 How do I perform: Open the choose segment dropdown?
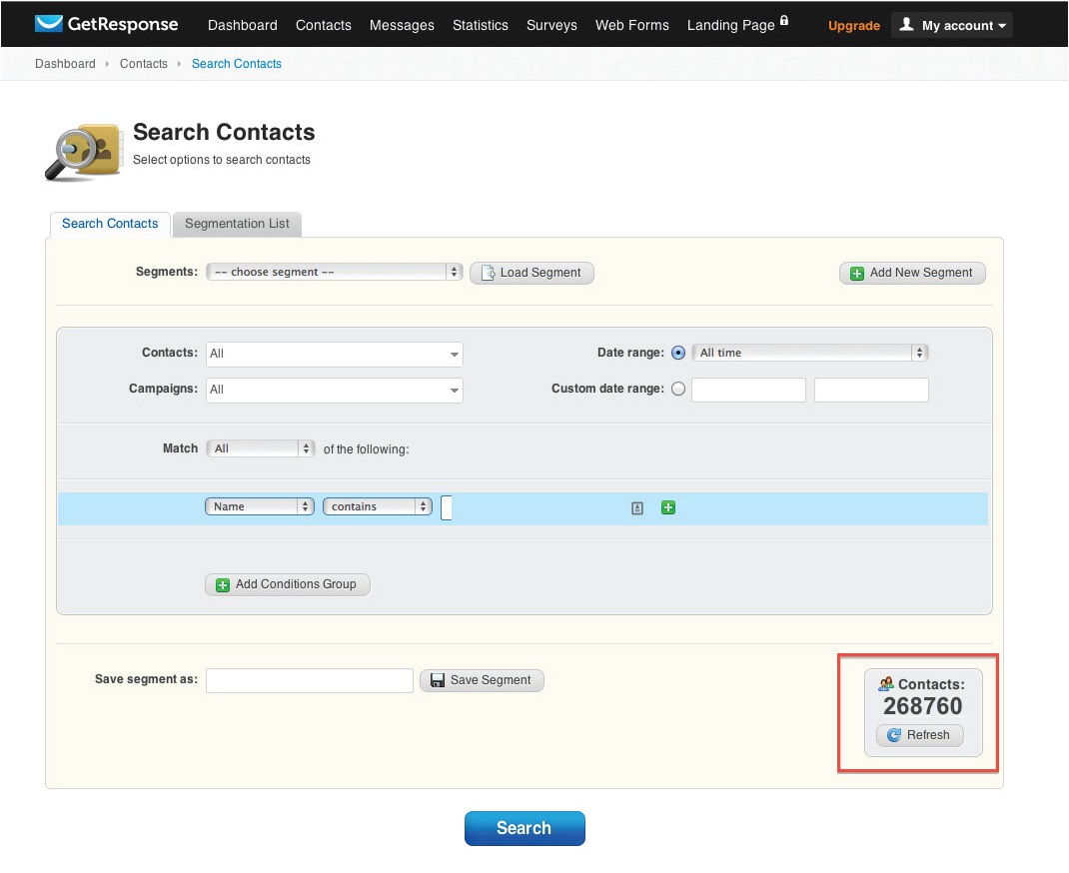click(334, 272)
